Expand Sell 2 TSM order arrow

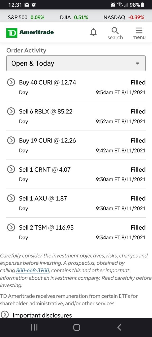point(11,227)
